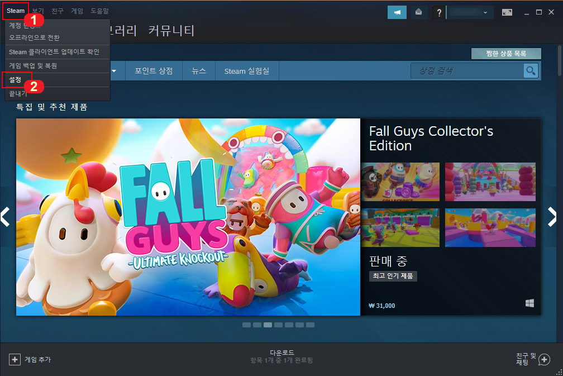Click the 최고 인기 제품 tag

(x=393, y=276)
